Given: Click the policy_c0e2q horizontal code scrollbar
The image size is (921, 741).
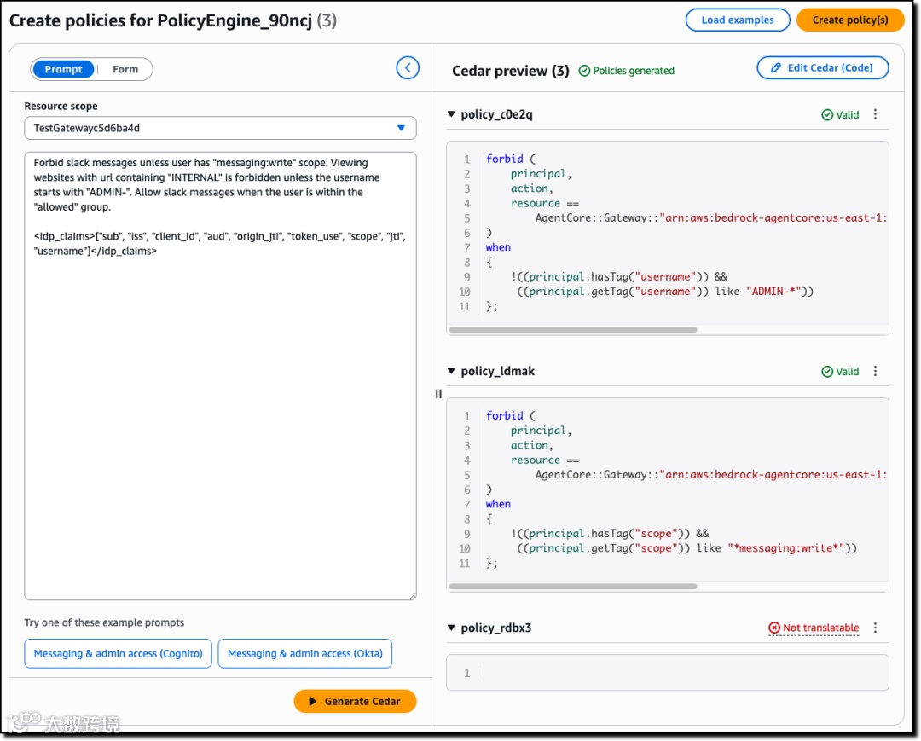Looking at the screenshot, I should tap(573, 329).
